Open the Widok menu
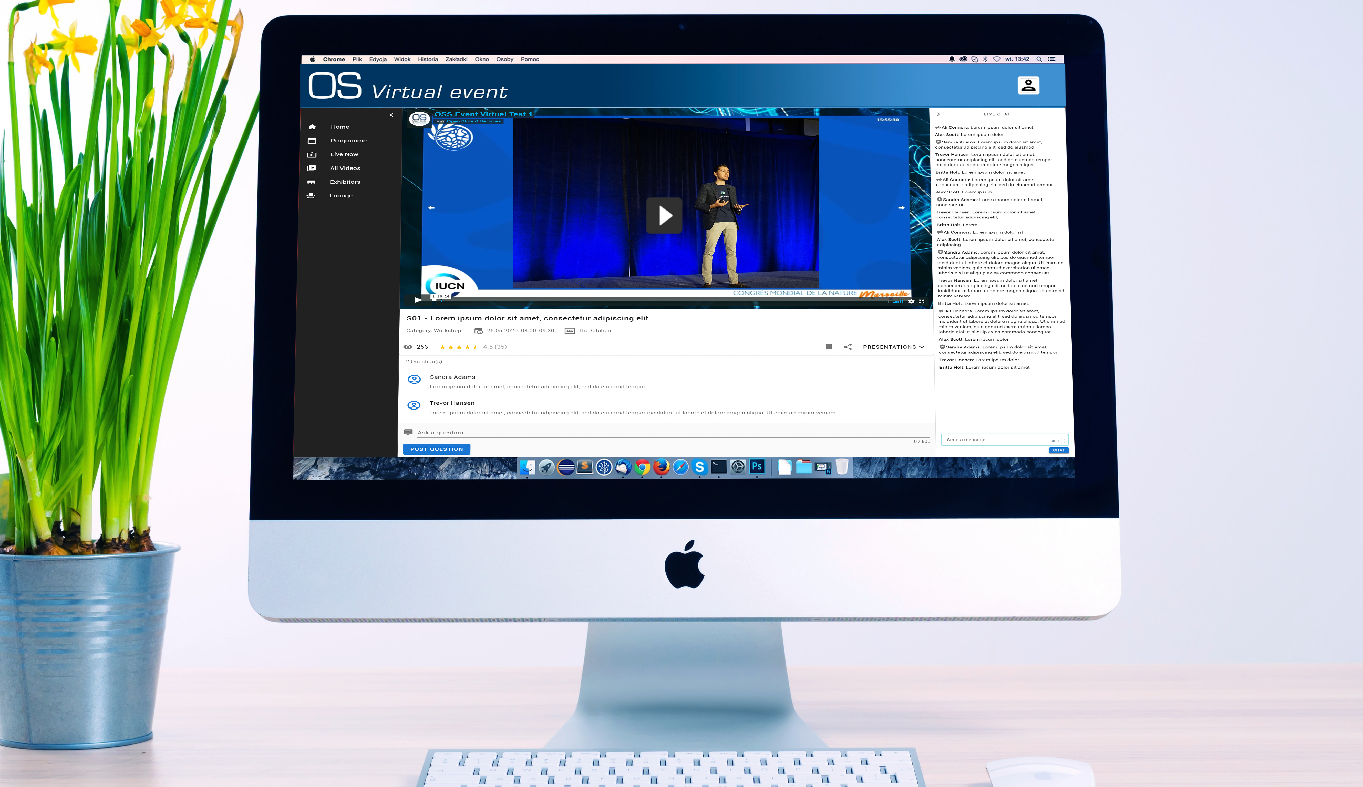 [402, 59]
